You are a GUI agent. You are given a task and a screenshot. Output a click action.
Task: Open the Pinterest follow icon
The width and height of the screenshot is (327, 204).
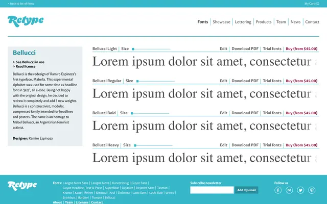(312, 190)
